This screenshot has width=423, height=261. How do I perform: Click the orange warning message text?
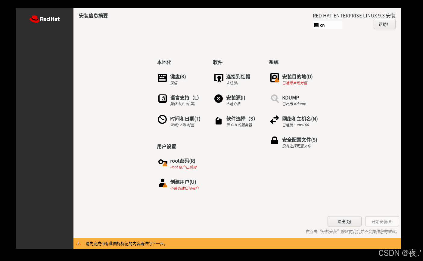(x=126, y=244)
